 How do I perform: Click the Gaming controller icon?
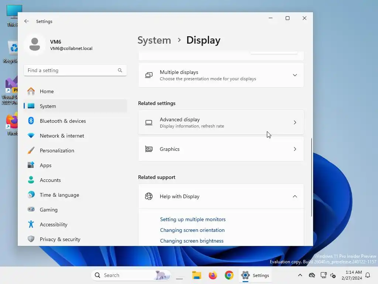[x=31, y=209]
